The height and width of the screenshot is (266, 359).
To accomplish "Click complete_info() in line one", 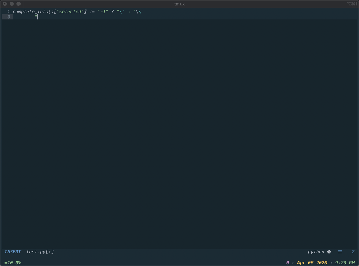I will pos(33,11).
